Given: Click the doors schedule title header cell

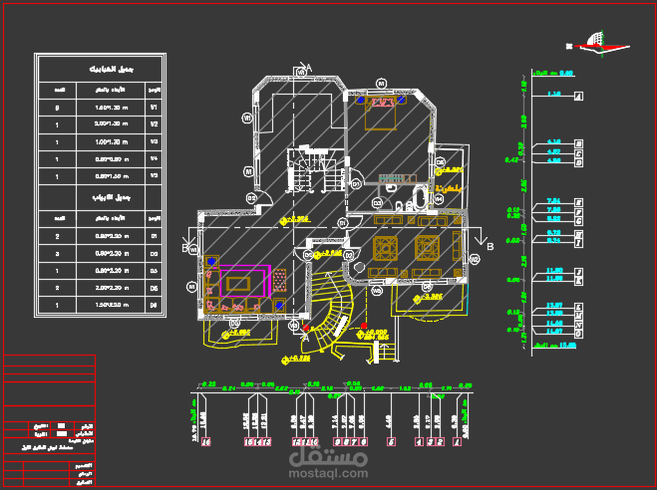Looking at the screenshot, I should [x=111, y=197].
